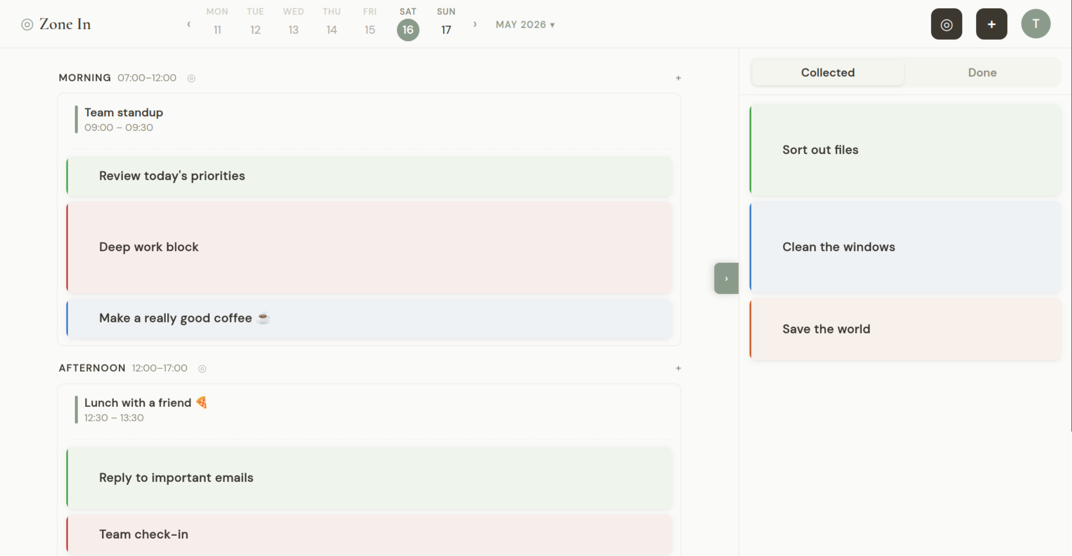Open the Team standup event
The width and height of the screenshot is (1072, 556).
pyautogui.click(x=369, y=120)
